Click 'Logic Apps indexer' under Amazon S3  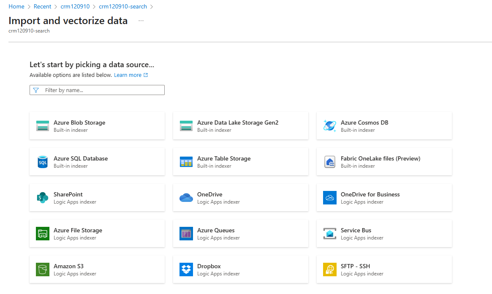(x=75, y=274)
